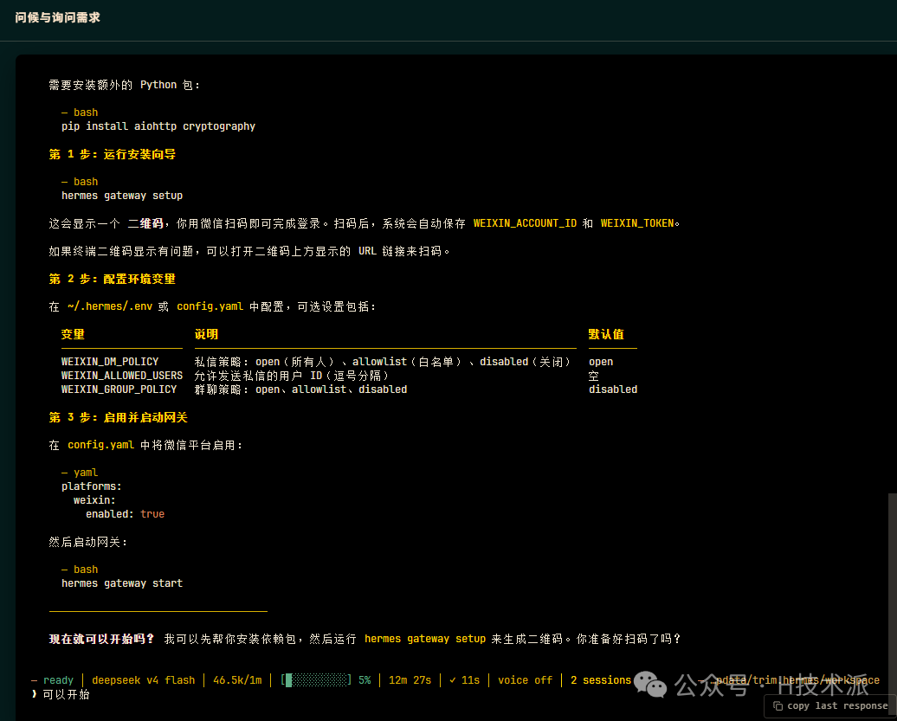Click 'config.yaml' in the step 2 sentence
897x721 pixels.
(x=210, y=306)
